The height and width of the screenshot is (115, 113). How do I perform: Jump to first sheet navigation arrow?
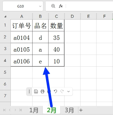point(4,110)
